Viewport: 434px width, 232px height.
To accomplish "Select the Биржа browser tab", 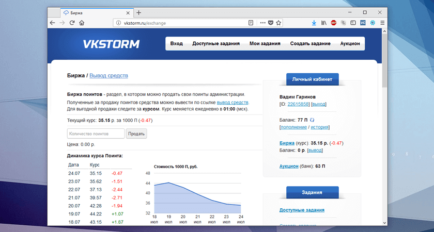I will point(96,13).
